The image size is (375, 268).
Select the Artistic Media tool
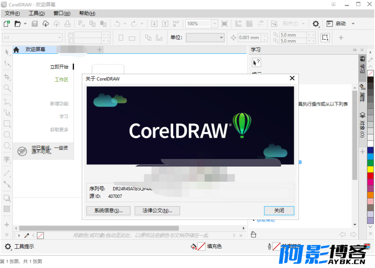click(7, 112)
